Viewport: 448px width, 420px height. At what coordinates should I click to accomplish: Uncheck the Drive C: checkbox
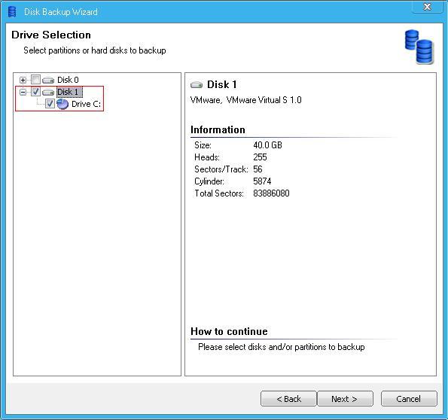pyautogui.click(x=50, y=104)
